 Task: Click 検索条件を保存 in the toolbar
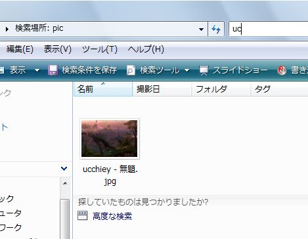click(x=89, y=70)
